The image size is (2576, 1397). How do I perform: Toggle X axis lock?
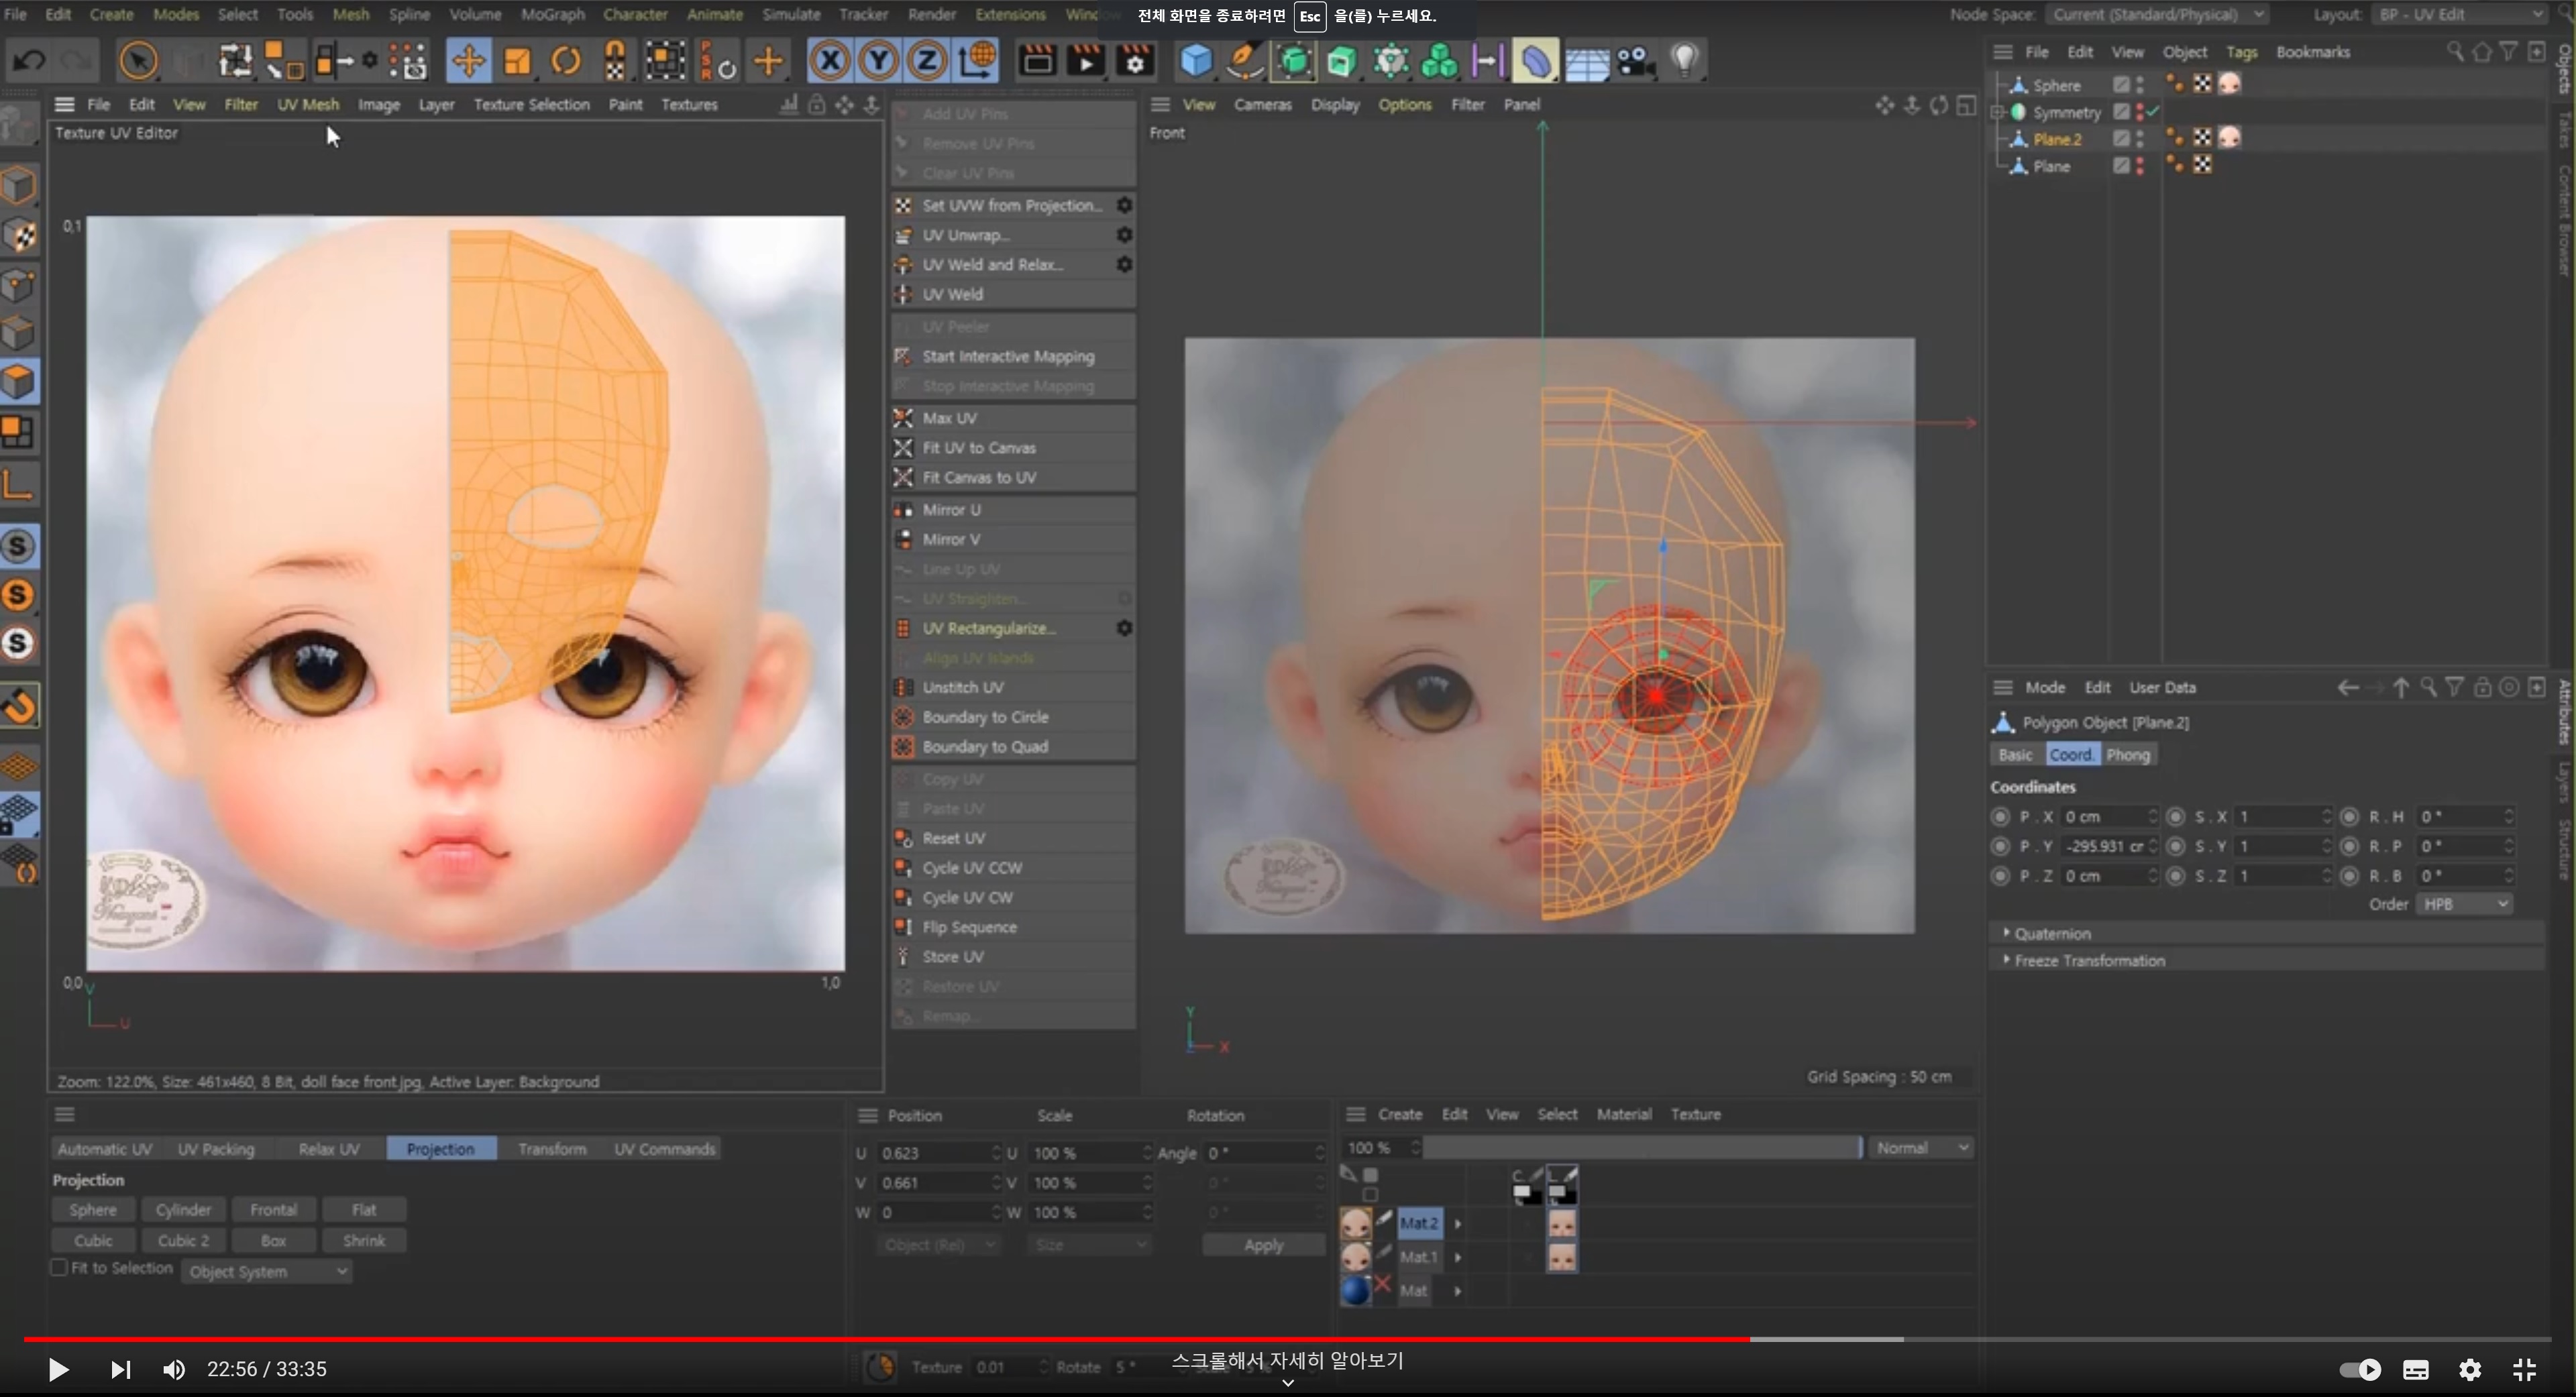point(829,61)
